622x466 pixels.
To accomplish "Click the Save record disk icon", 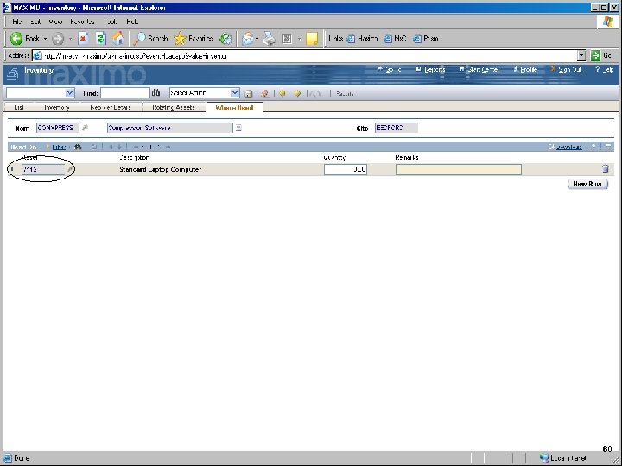I will [x=248, y=93].
